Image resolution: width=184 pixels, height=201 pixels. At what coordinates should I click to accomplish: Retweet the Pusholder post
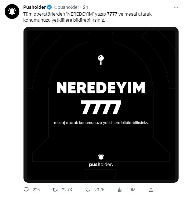(x=55, y=189)
